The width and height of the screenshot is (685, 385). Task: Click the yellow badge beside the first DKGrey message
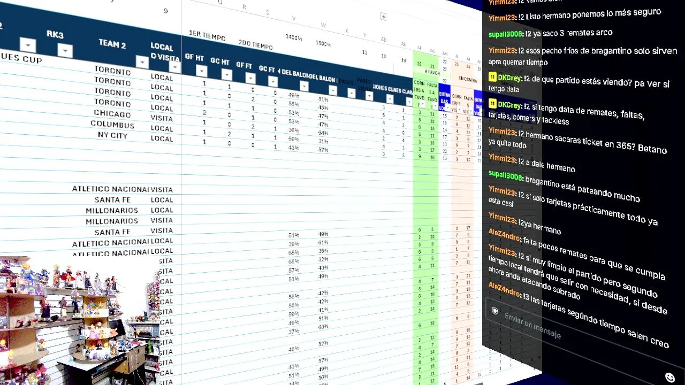(x=492, y=78)
